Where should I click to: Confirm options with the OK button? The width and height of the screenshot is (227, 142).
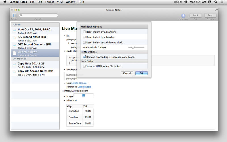[x=141, y=73]
